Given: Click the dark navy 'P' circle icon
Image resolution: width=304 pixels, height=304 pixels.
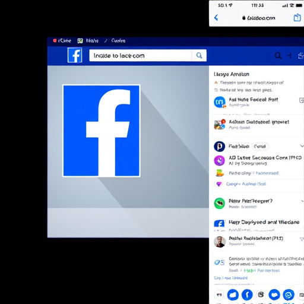Looking at the screenshot, I should pos(219,147).
